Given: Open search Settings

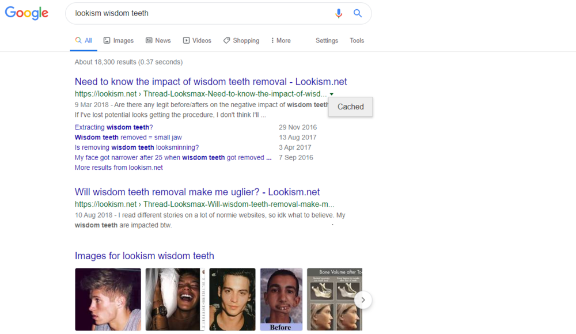Looking at the screenshot, I should (327, 40).
